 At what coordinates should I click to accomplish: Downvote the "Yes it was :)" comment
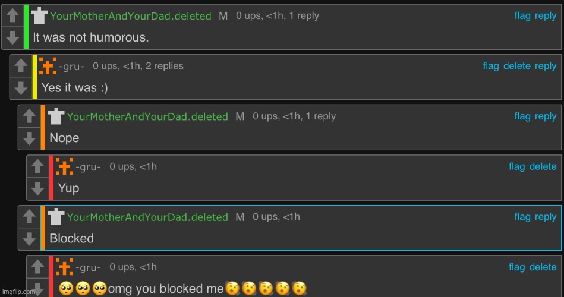21,88
